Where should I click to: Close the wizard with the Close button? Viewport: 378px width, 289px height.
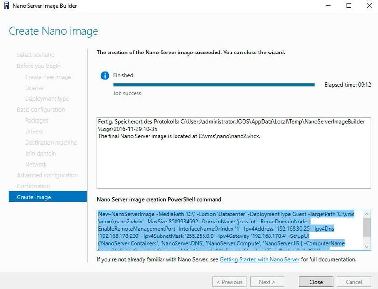point(316,282)
